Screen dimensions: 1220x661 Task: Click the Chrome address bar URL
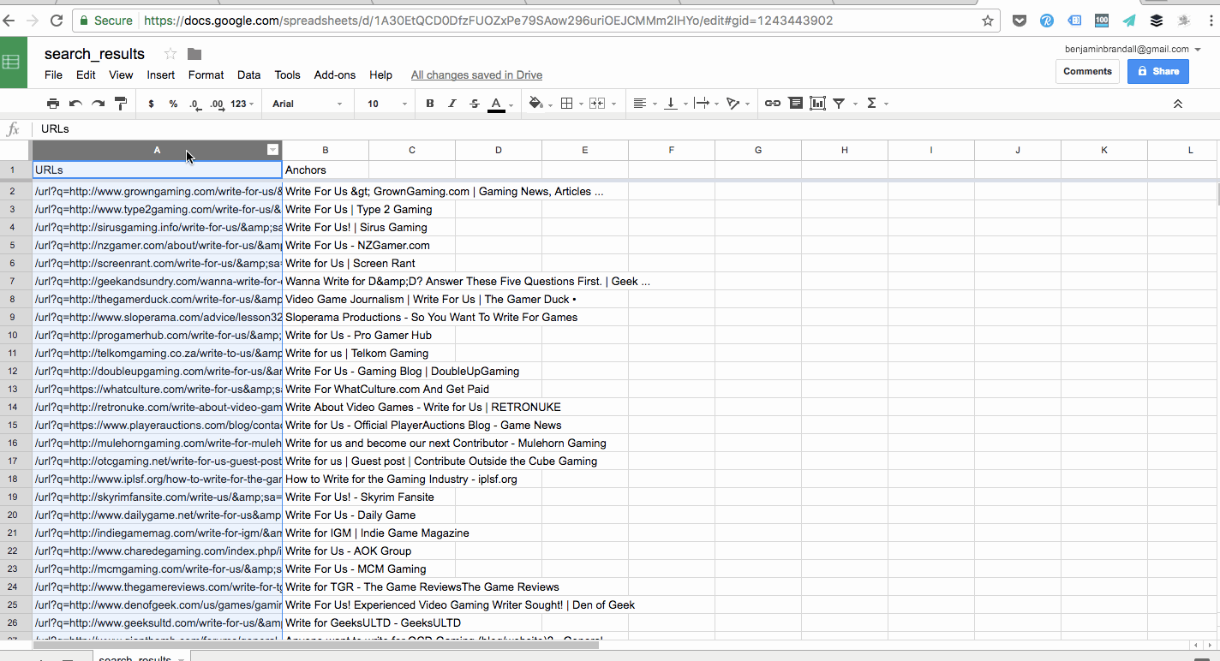point(488,21)
